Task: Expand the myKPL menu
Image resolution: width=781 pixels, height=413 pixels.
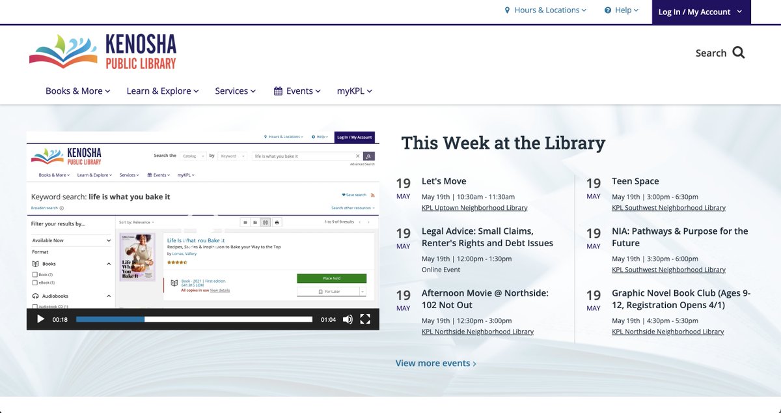Action: click(x=355, y=91)
